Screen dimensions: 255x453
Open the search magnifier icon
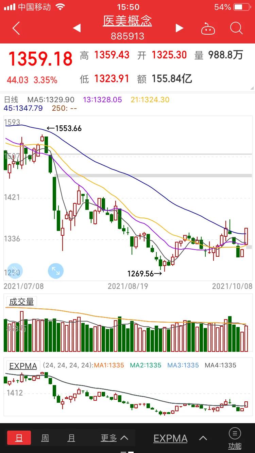tap(236, 29)
